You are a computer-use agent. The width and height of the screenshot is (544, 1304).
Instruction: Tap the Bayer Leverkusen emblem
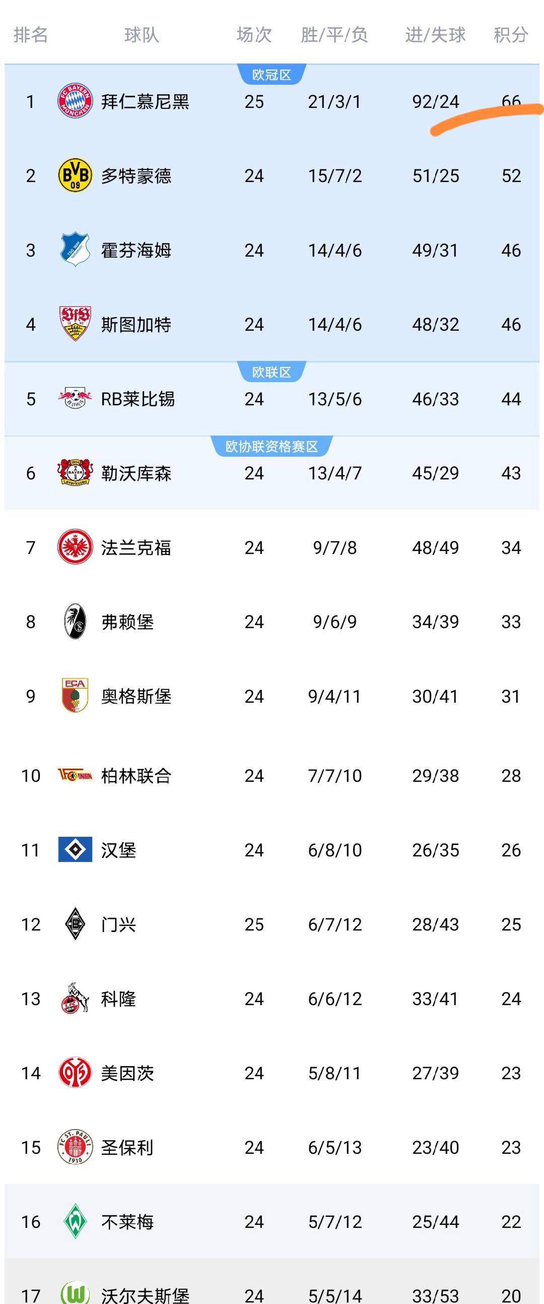[x=75, y=472]
